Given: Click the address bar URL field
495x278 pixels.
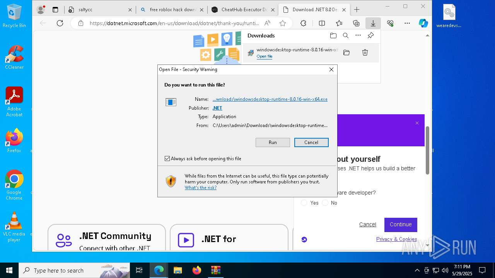Looking at the screenshot, I should tap(174, 23).
